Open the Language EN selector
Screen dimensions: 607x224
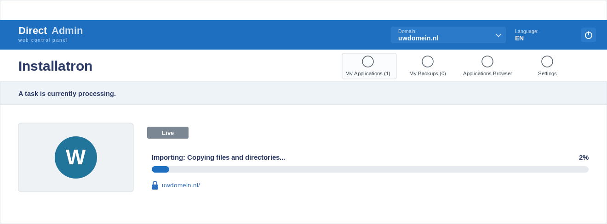coord(527,35)
